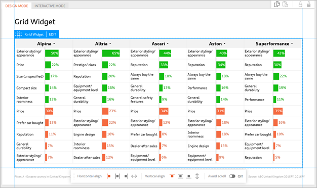The width and height of the screenshot is (317, 188).
Task: Select vertical align top icon
Action: (172, 176)
